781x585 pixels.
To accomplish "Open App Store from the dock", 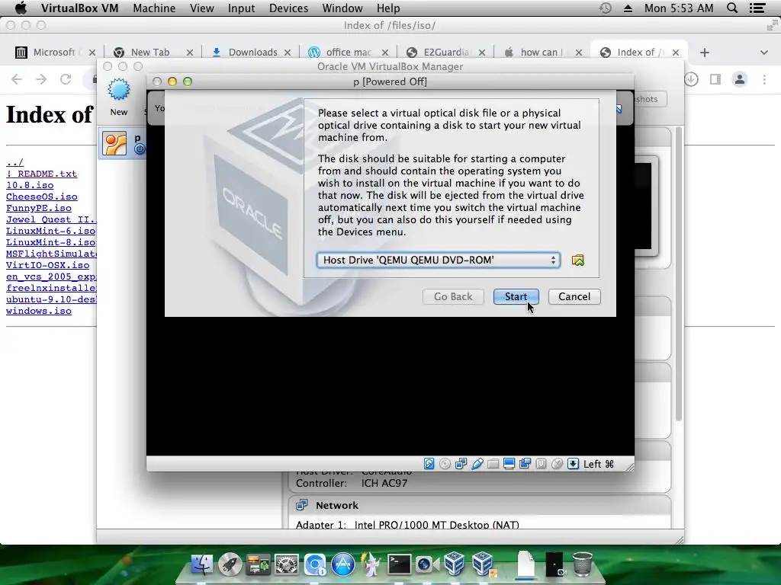I will tap(343, 564).
